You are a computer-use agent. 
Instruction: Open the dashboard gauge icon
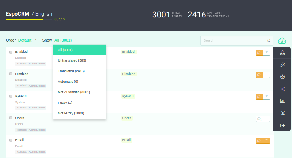click(282, 41)
